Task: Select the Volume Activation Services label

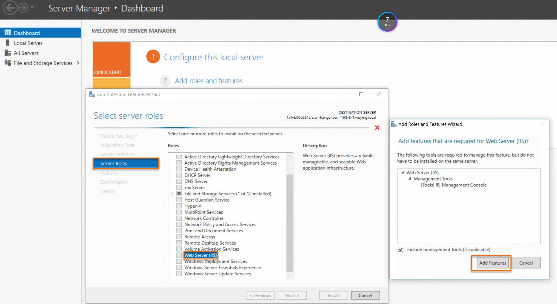Action: tap(212, 249)
